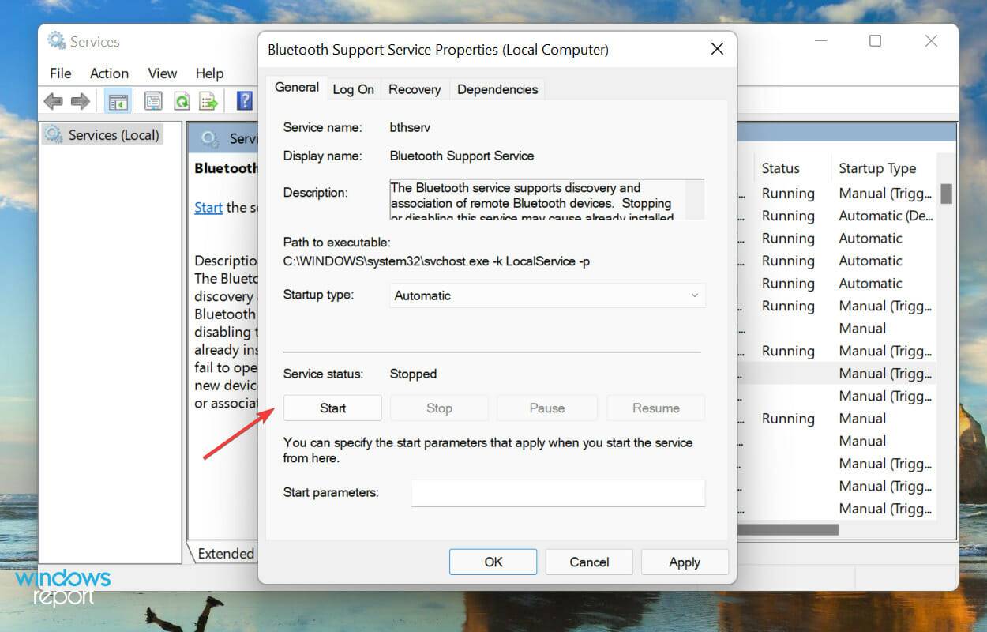This screenshot has width=987, height=632.
Task: Open the Recovery tab
Action: (x=415, y=89)
